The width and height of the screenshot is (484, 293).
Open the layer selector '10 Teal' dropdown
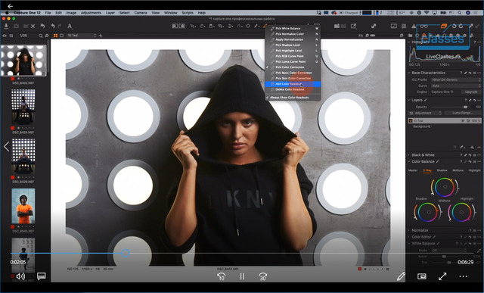pyautogui.click(x=82, y=36)
